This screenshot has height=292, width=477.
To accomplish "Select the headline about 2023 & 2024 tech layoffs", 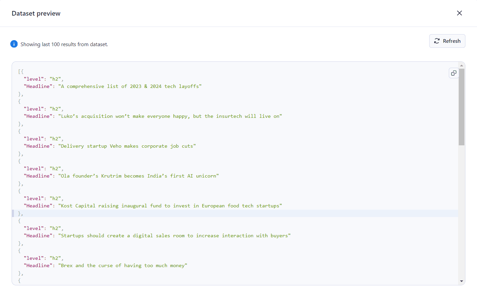I will click(x=131, y=86).
